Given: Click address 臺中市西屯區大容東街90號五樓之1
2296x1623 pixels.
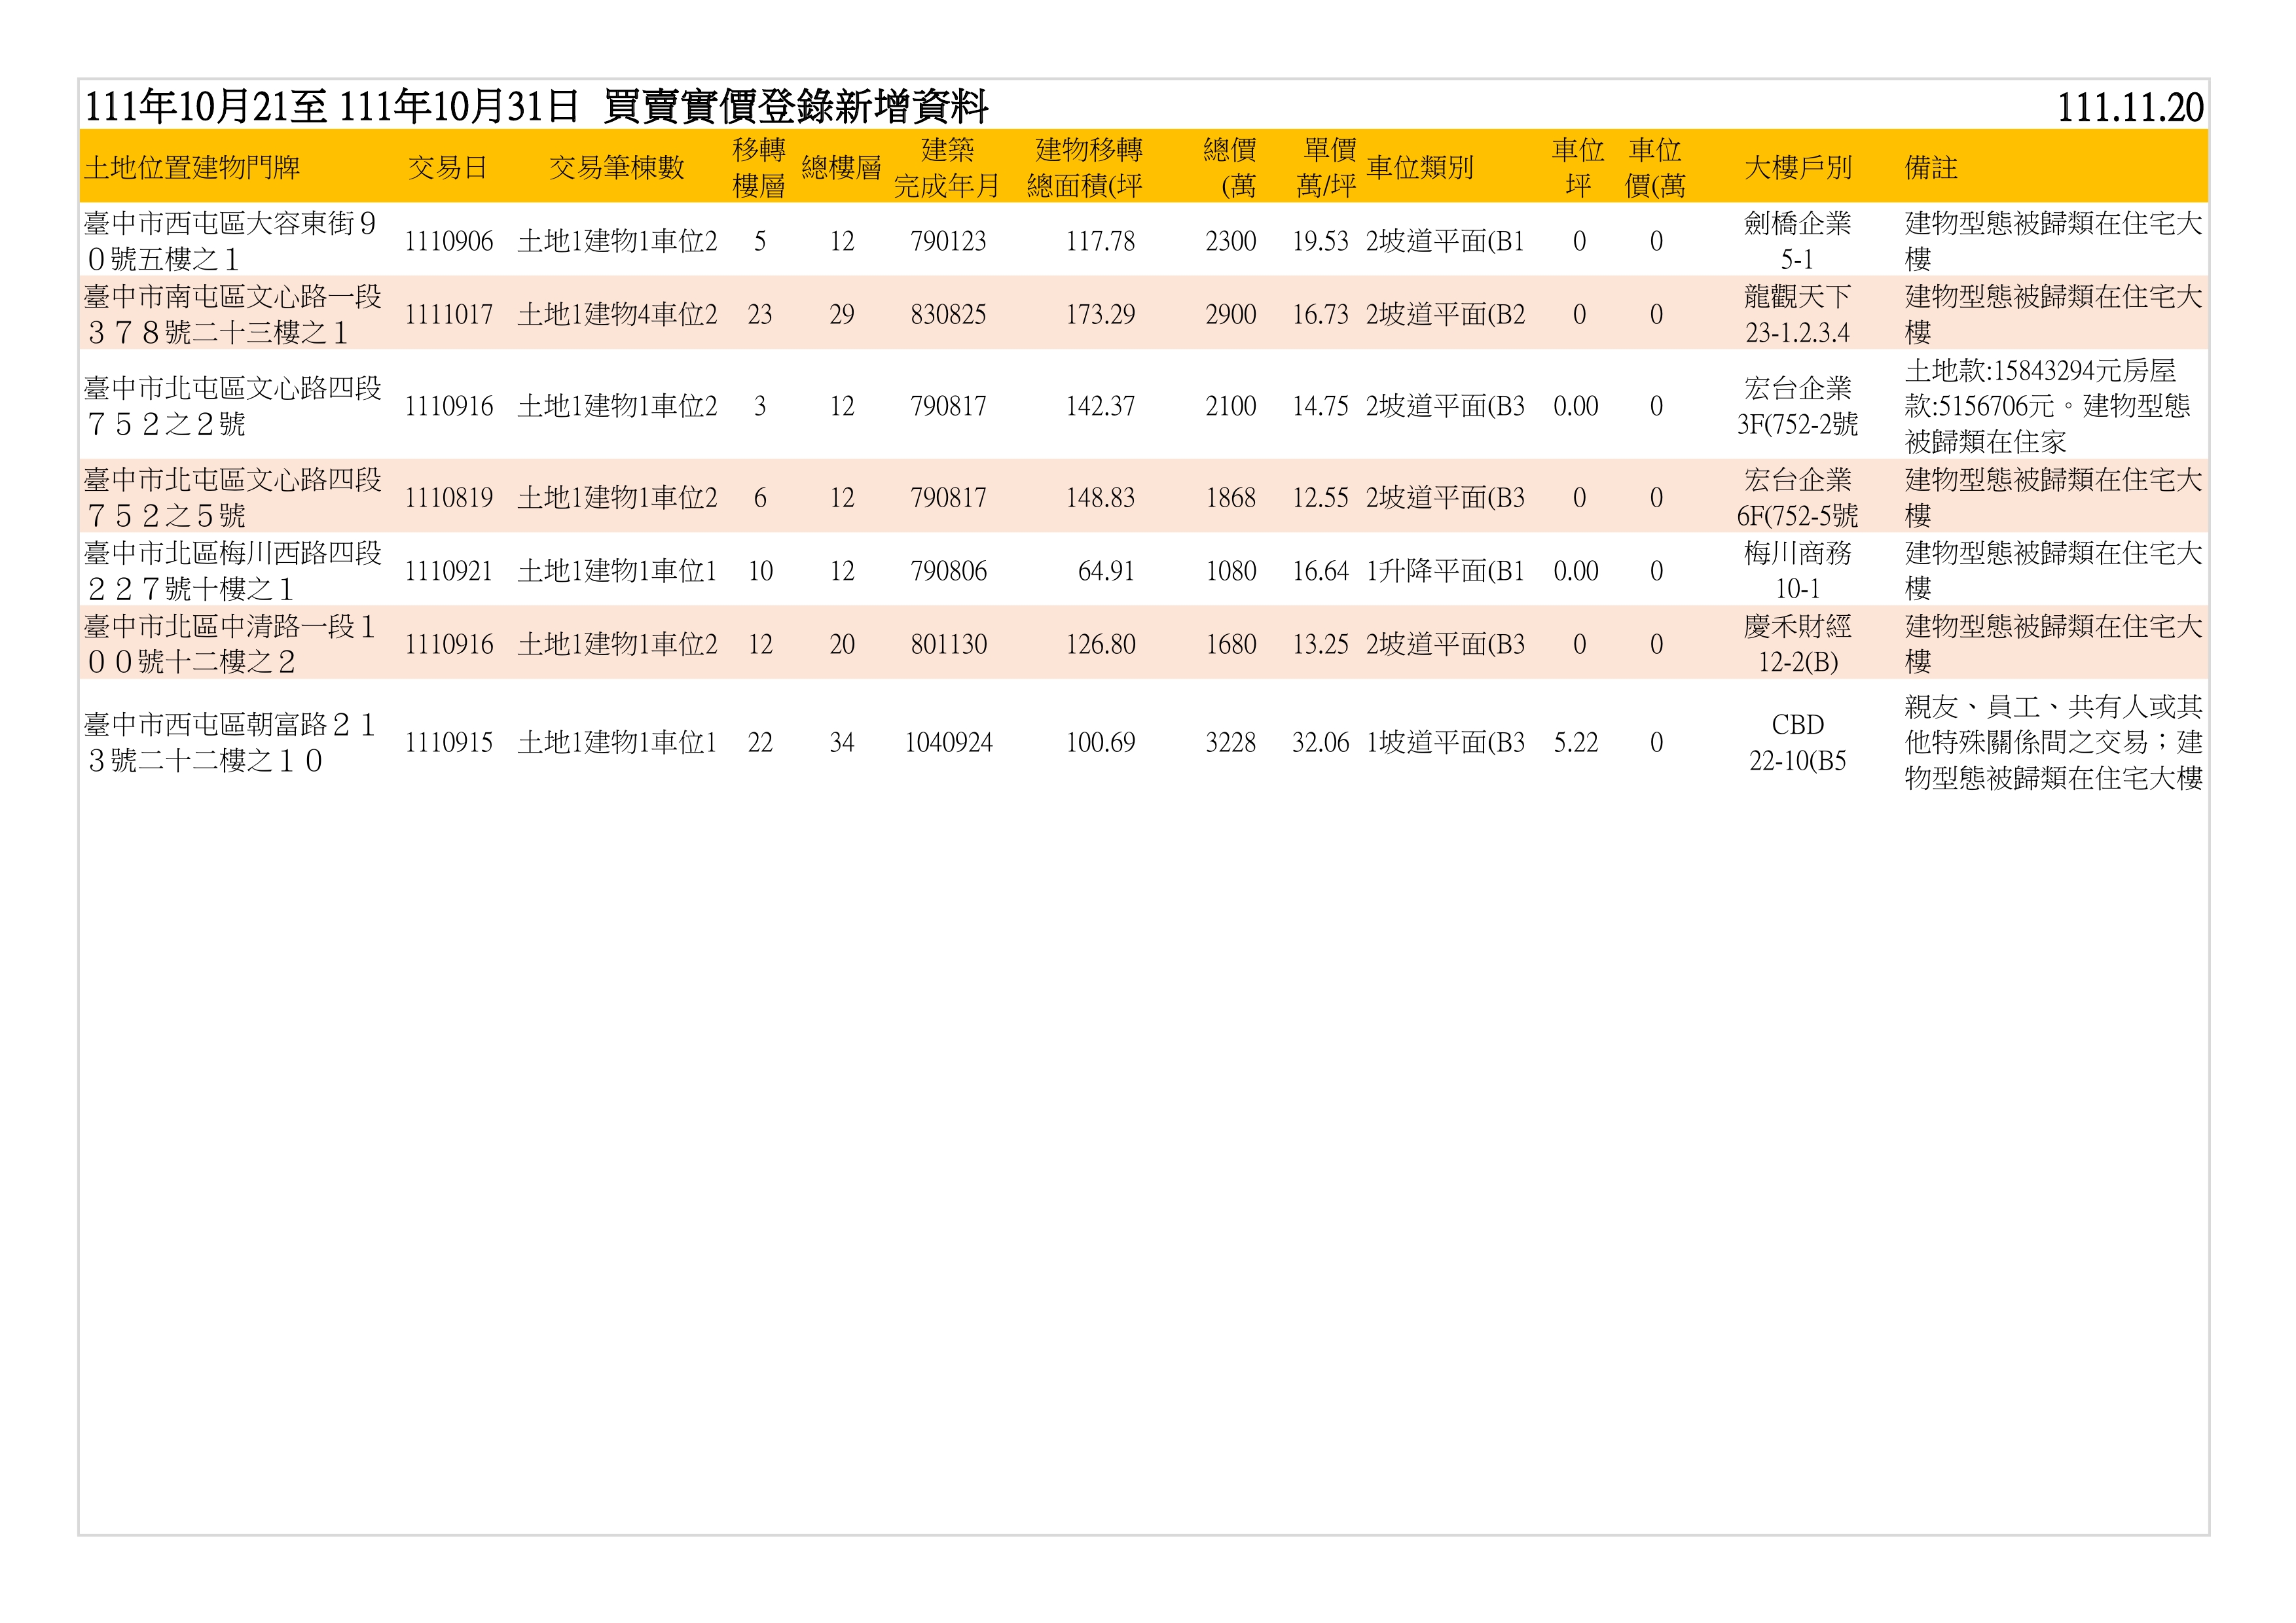Looking at the screenshot, I should pos(231,241).
